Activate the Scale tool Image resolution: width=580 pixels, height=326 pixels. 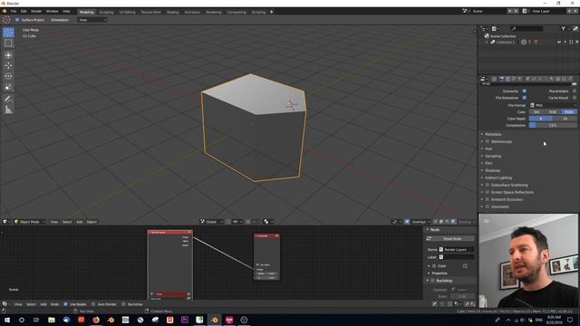[8, 88]
